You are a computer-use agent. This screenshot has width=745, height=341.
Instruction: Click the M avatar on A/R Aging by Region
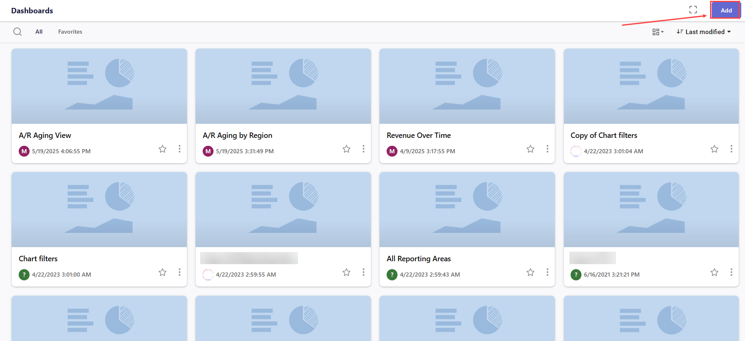(208, 151)
